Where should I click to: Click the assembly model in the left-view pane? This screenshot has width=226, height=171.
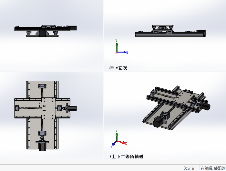click(x=170, y=31)
